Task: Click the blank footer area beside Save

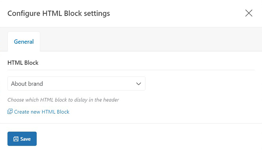Action: click(150, 139)
